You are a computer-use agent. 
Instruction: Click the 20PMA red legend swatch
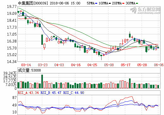pos(123,3)
